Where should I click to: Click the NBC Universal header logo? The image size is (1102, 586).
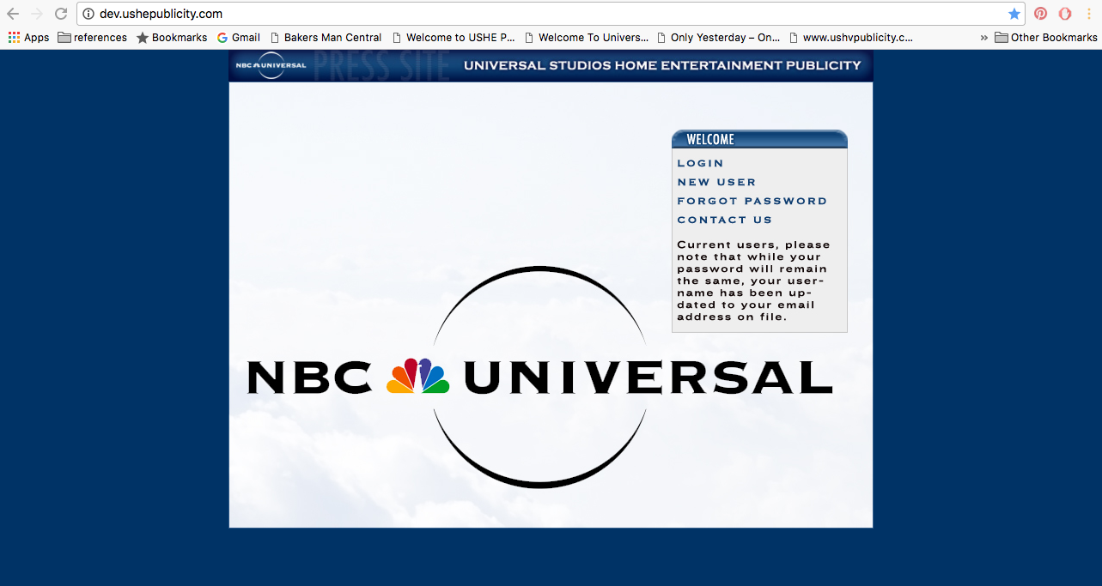pos(271,66)
